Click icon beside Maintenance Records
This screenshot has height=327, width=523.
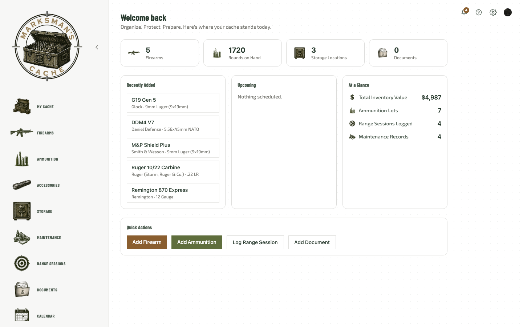point(352,137)
